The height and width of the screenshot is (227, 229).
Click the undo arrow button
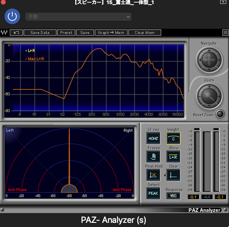coord(16,33)
